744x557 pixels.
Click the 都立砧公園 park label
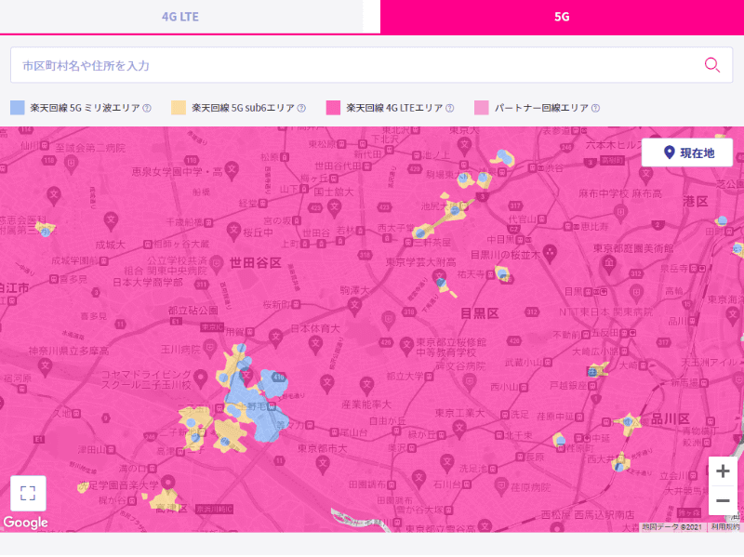[x=193, y=311]
